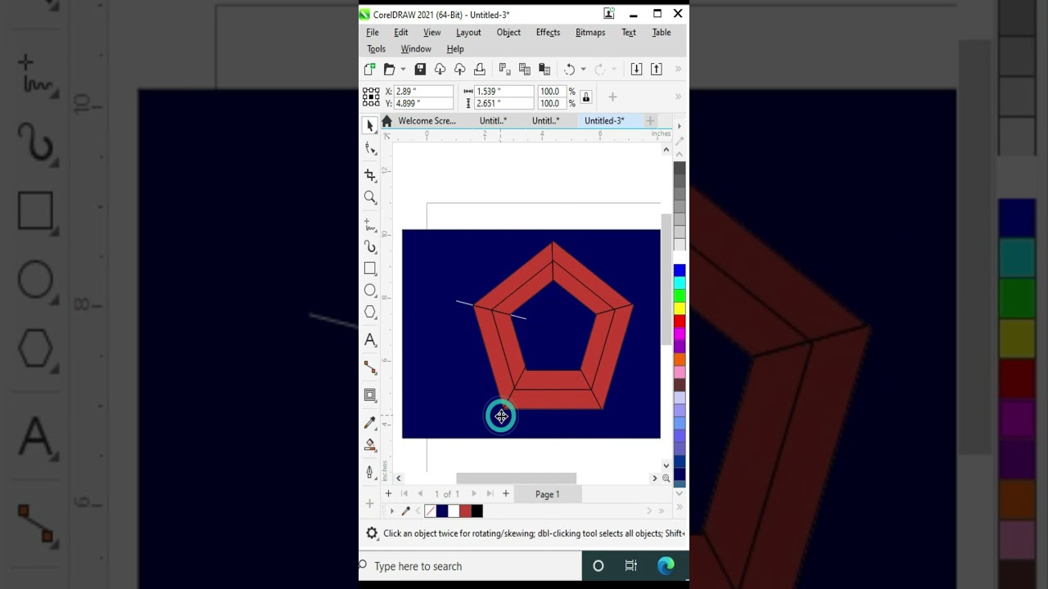Click the Print icon
Screen dimensions: 1048x589
(x=480, y=70)
